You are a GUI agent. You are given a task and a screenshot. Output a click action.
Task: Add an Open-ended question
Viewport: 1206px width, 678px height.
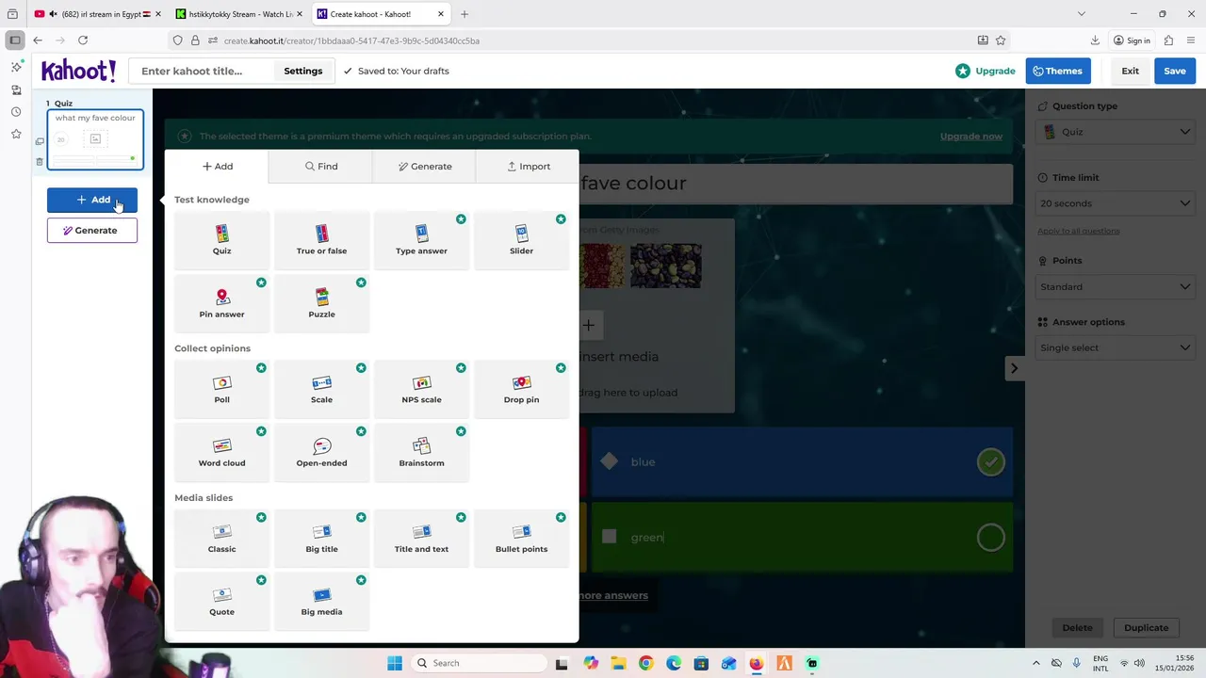coord(321,452)
